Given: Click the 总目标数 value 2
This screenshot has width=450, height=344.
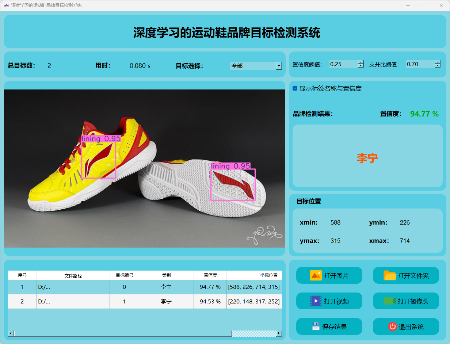Looking at the screenshot, I should 49,66.
